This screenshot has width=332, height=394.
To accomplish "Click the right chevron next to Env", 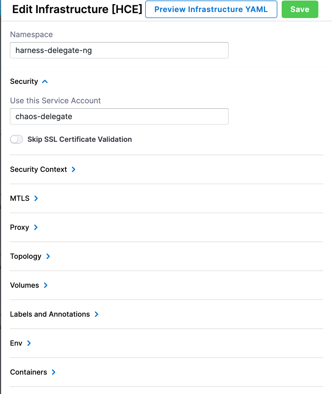I will point(29,343).
